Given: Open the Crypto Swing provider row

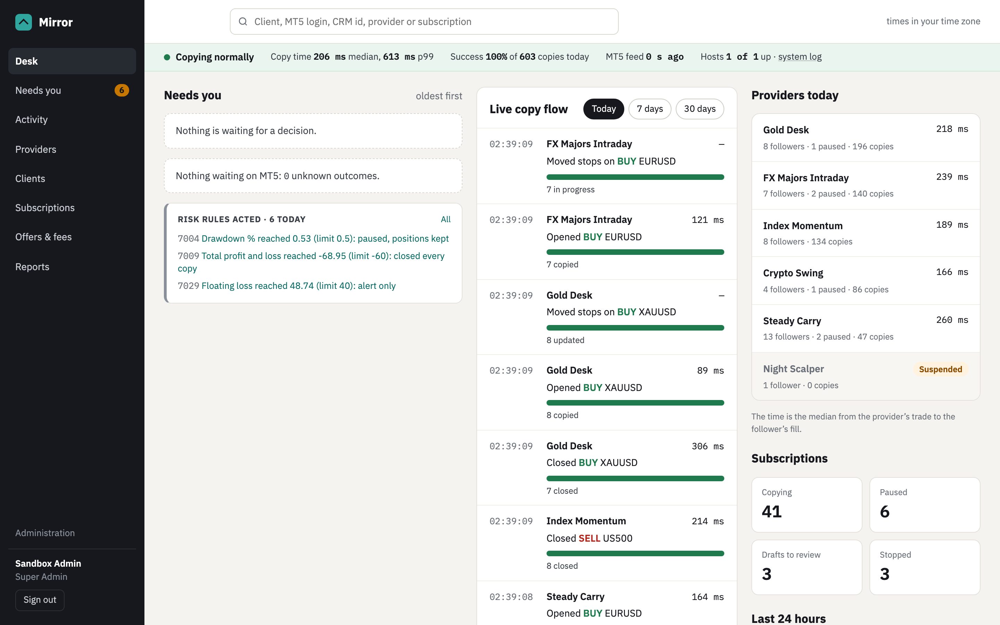Looking at the screenshot, I should coord(866,281).
